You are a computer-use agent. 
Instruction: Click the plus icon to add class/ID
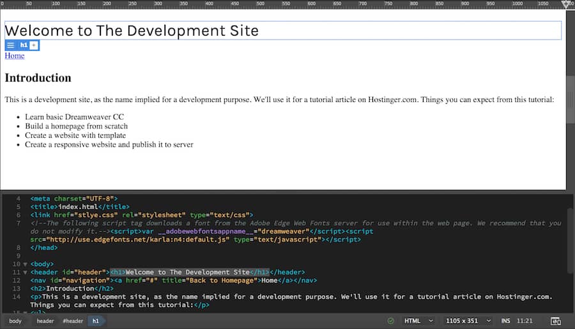click(34, 45)
